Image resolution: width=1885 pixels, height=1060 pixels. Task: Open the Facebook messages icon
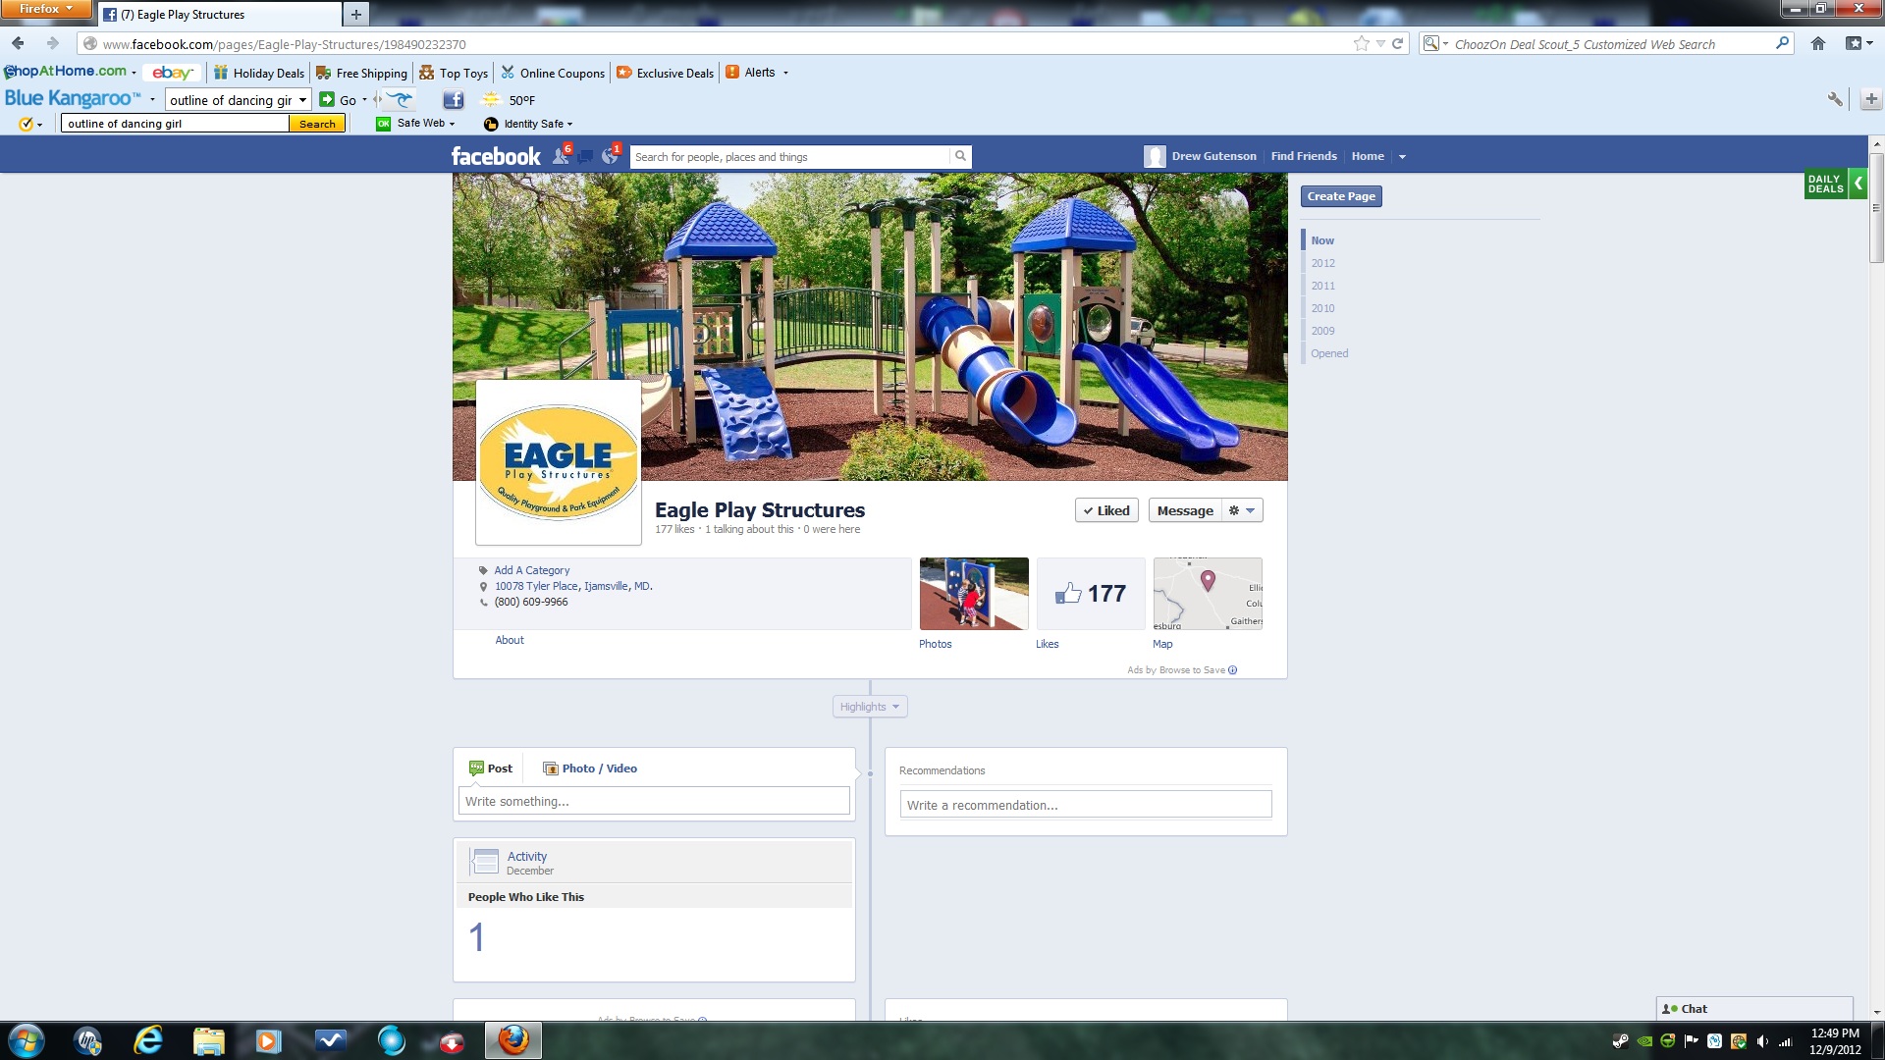tap(585, 156)
